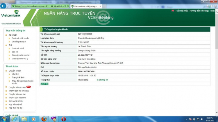This screenshot has height=122, width=218.
Task: Open the Đổi mật khẩu link
Action: [x=182, y=11]
